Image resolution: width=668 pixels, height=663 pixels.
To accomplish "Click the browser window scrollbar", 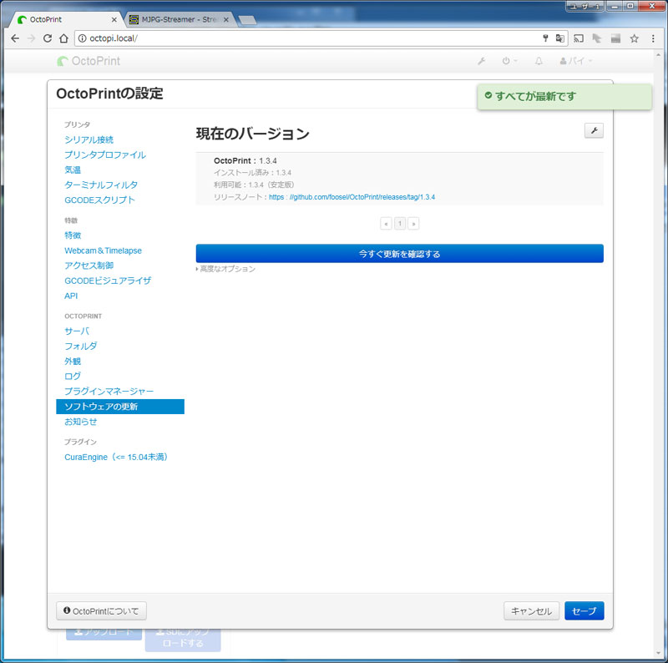I will [x=659, y=354].
